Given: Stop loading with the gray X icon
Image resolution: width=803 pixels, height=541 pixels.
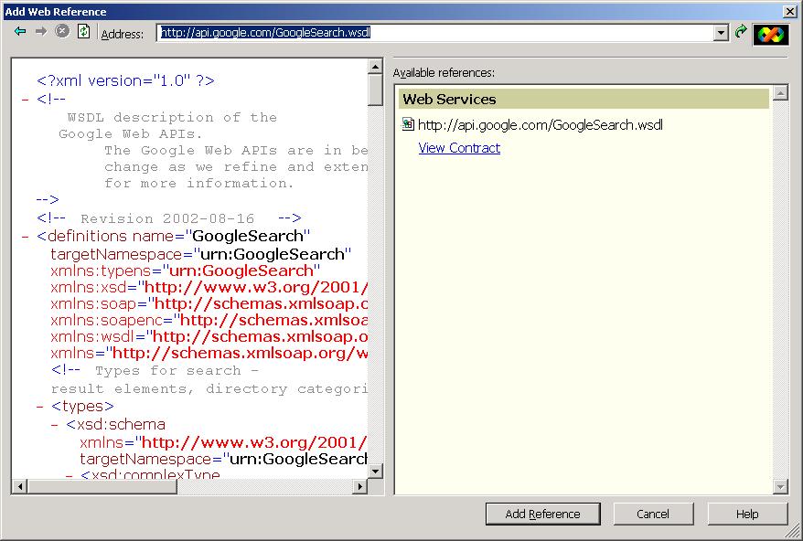Looking at the screenshot, I should pos(62,32).
